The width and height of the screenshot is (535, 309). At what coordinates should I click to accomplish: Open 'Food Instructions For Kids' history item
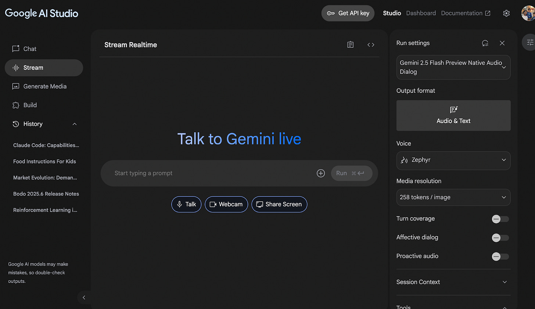44,161
